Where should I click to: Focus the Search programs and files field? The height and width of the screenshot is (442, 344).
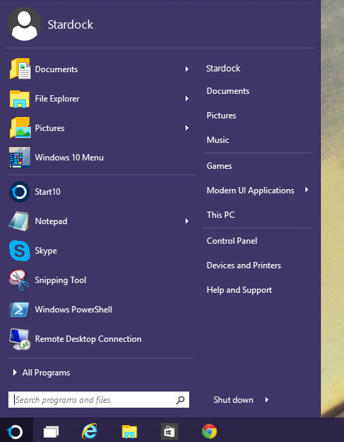point(99,400)
